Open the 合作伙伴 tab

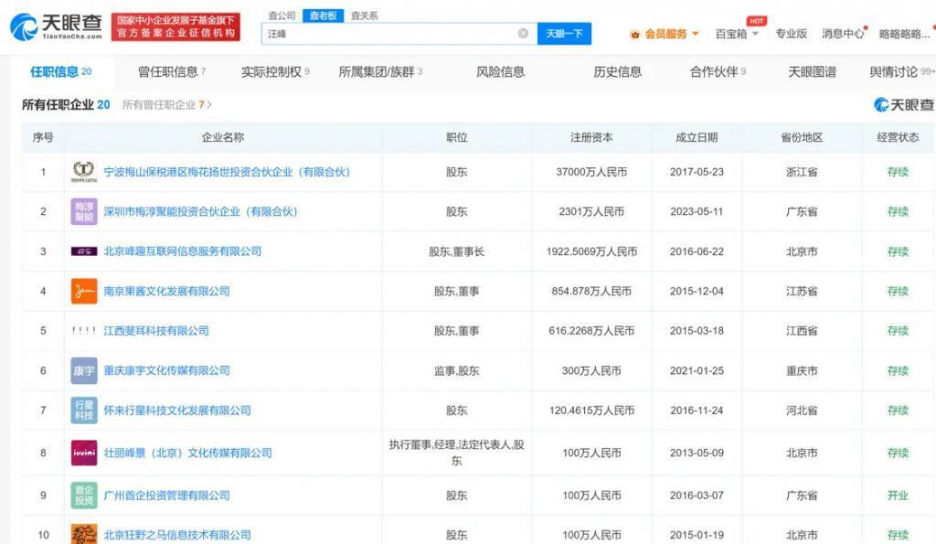point(718,71)
